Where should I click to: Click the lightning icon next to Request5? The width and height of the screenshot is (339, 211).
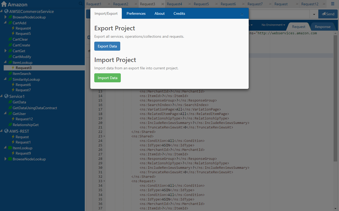(13, 33)
